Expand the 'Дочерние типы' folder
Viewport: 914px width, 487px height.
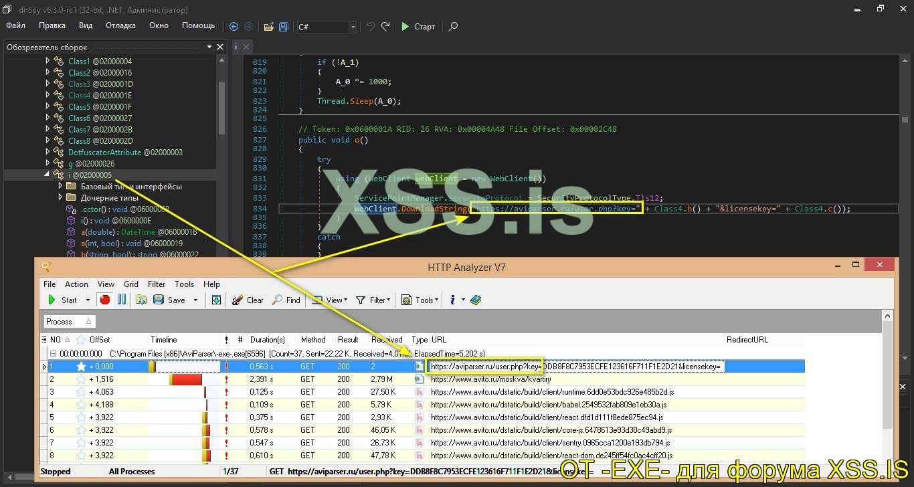60,197
